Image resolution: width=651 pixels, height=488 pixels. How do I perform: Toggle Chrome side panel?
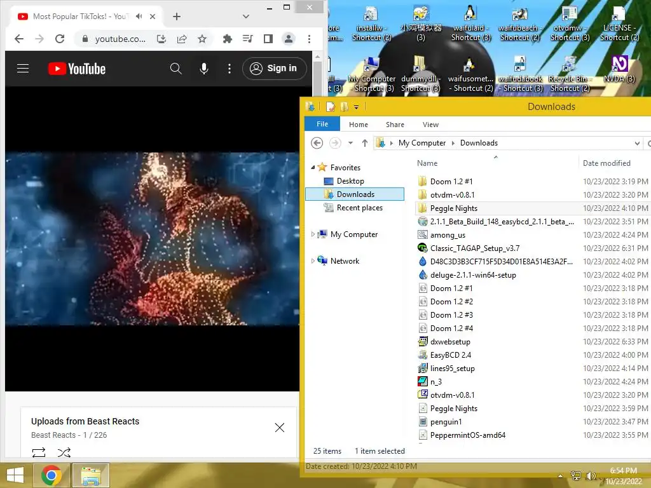pyautogui.click(x=268, y=39)
